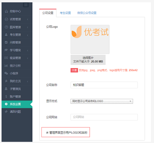This screenshot has height=143, width=154.
Task: Click the bar chart icon beside 统计分析
Action: point(6,65)
